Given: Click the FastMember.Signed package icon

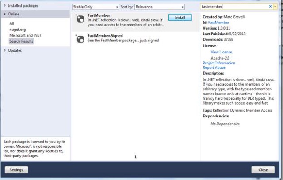Looking at the screenshot, I should [x=80, y=39].
